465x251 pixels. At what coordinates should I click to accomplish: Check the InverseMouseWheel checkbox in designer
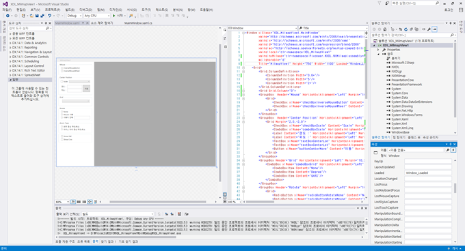tap(62, 71)
